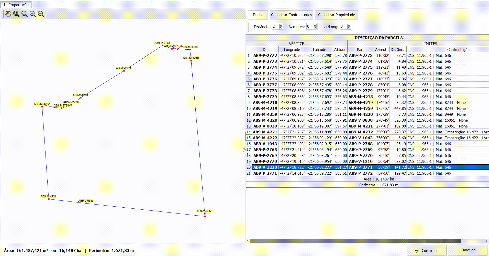489x256 pixels.
Task: Open Cadastrar Propriedade
Action: [x=336, y=15]
